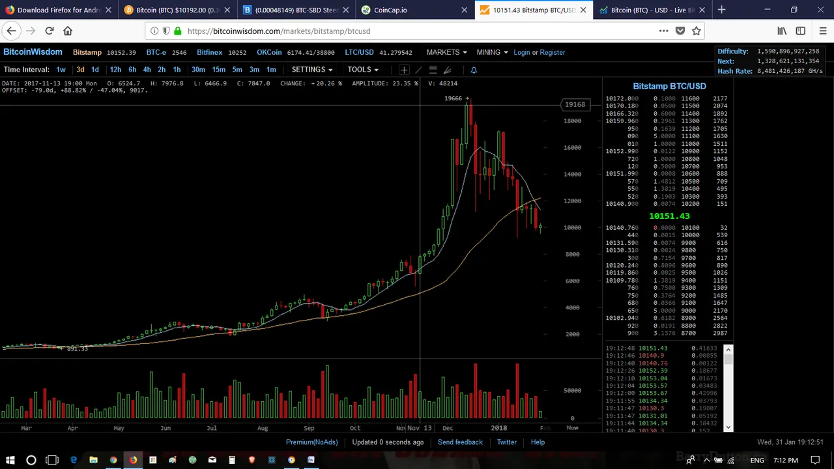Go back with browser back arrow
The height and width of the screenshot is (469, 834).
click(x=11, y=31)
